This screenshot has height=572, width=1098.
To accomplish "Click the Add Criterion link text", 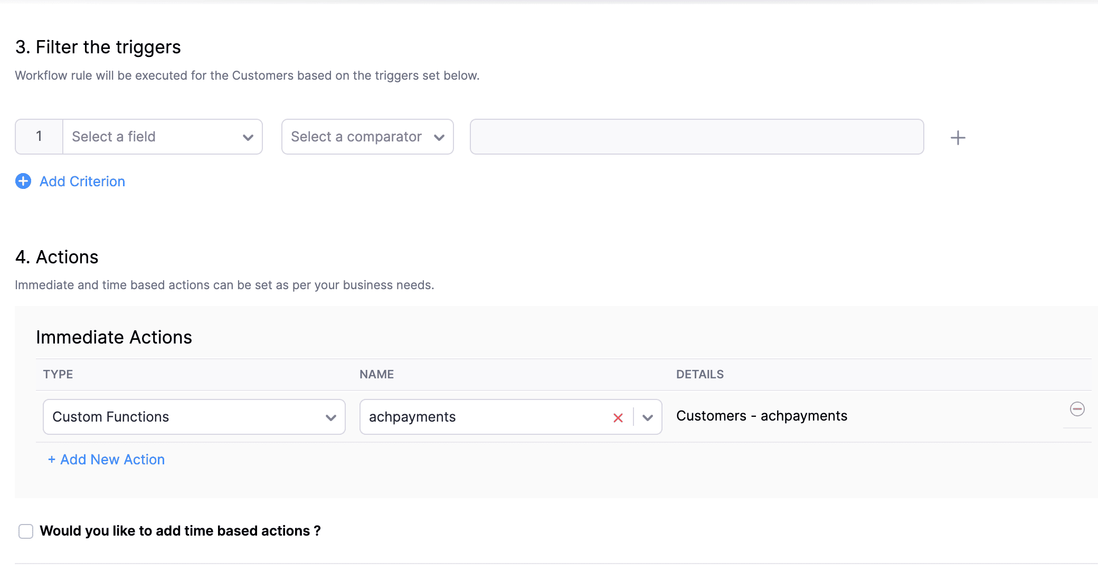I will click(82, 181).
